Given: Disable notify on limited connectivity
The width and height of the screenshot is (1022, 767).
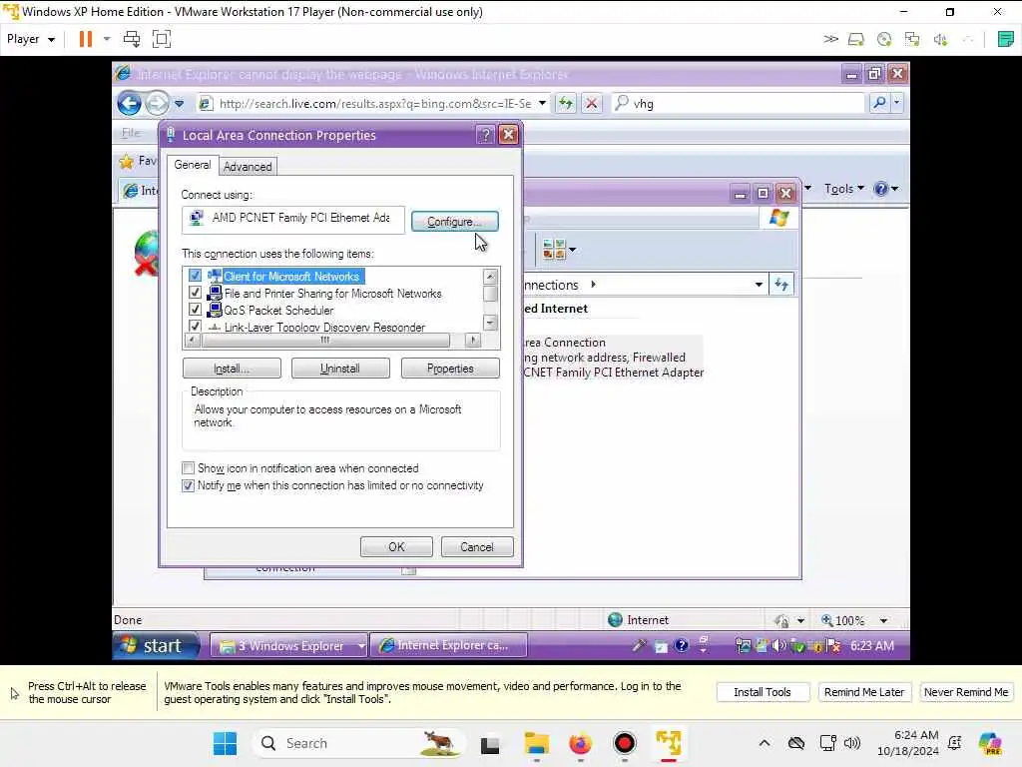Looking at the screenshot, I should tap(189, 485).
